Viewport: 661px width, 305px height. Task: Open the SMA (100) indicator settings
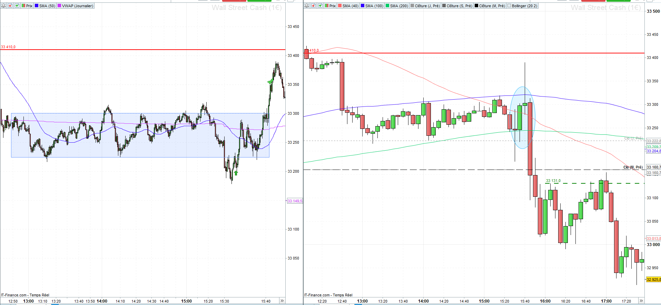pyautogui.click(x=372, y=6)
